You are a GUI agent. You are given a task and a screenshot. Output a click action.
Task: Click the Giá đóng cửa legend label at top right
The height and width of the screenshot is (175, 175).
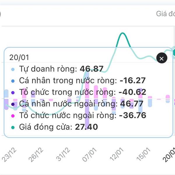(165, 14)
